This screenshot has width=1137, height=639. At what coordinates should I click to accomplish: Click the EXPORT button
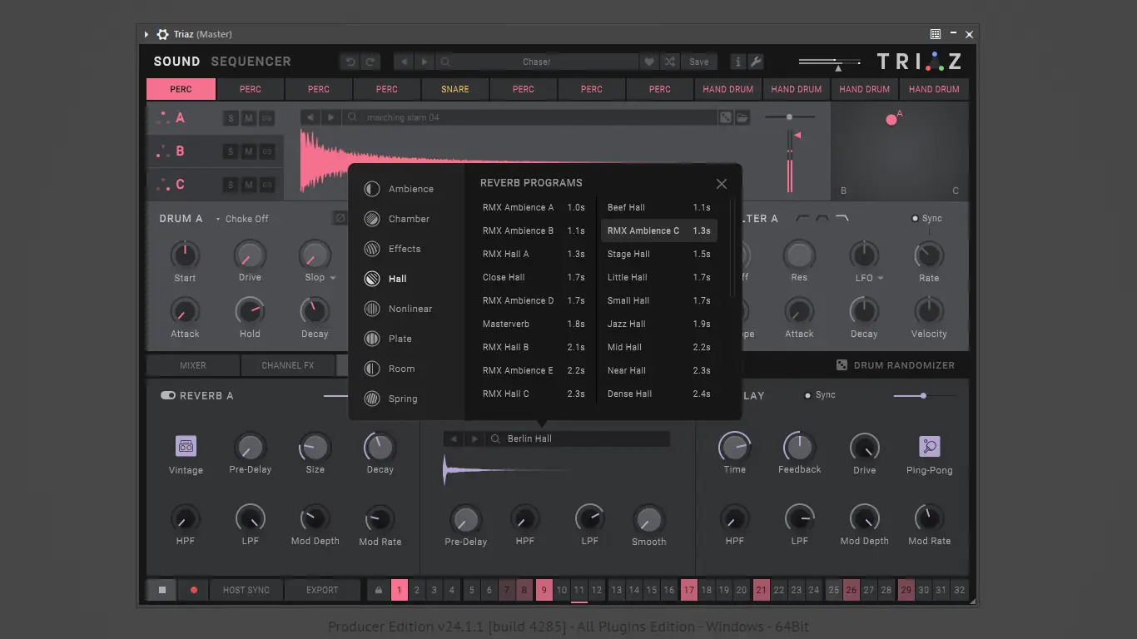tap(322, 590)
